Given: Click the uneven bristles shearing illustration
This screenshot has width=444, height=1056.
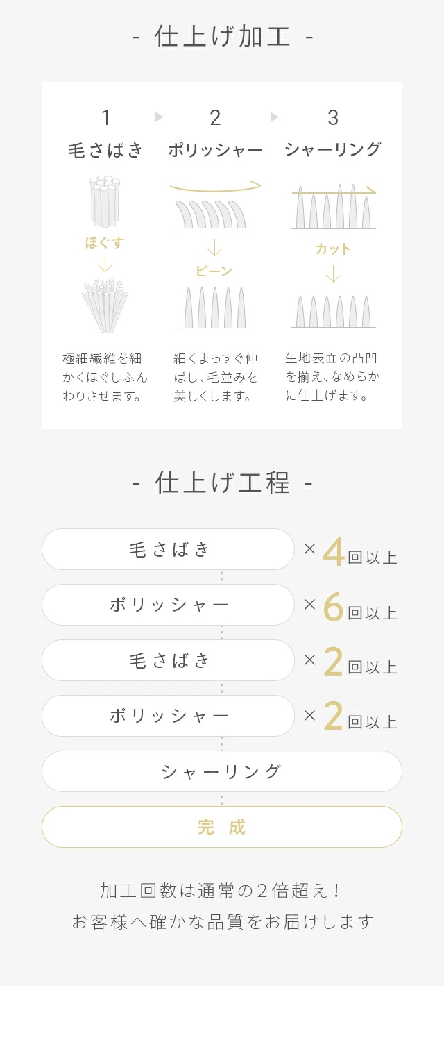Looking at the screenshot, I should 333,207.
